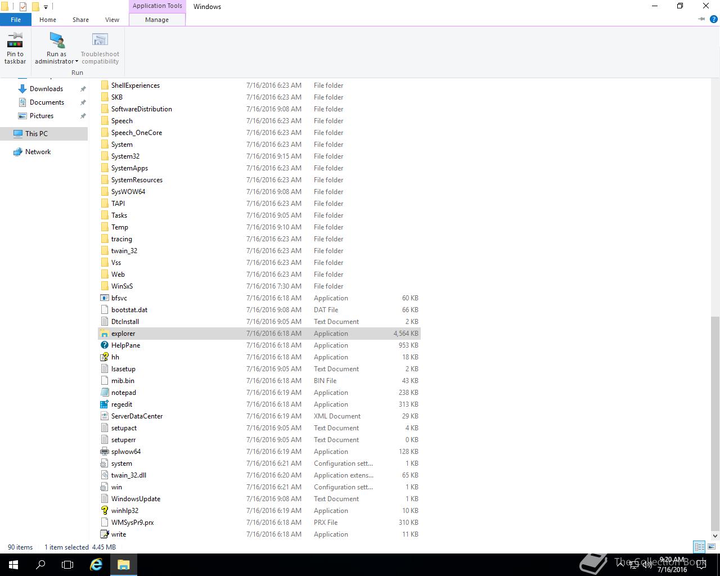Click the regedit application icon
Viewport: 720px width, 576px height.
coord(104,404)
